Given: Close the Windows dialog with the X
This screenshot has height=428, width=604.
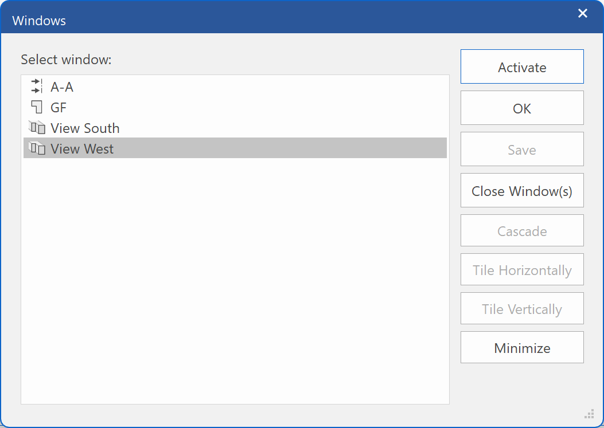Looking at the screenshot, I should 583,13.
